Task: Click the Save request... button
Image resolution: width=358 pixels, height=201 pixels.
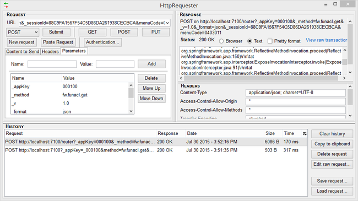Action: 332,181
